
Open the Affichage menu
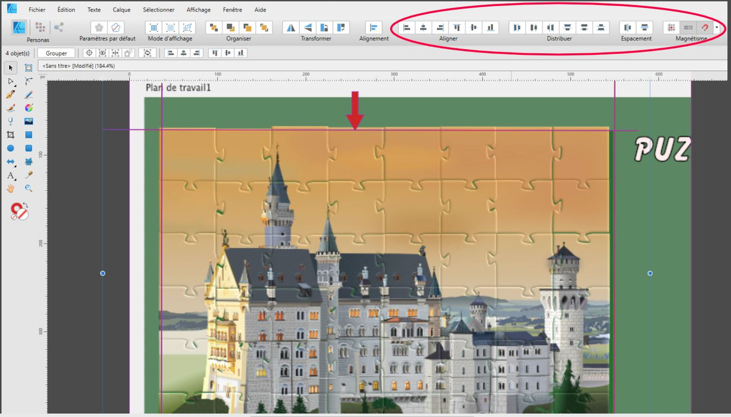199,10
